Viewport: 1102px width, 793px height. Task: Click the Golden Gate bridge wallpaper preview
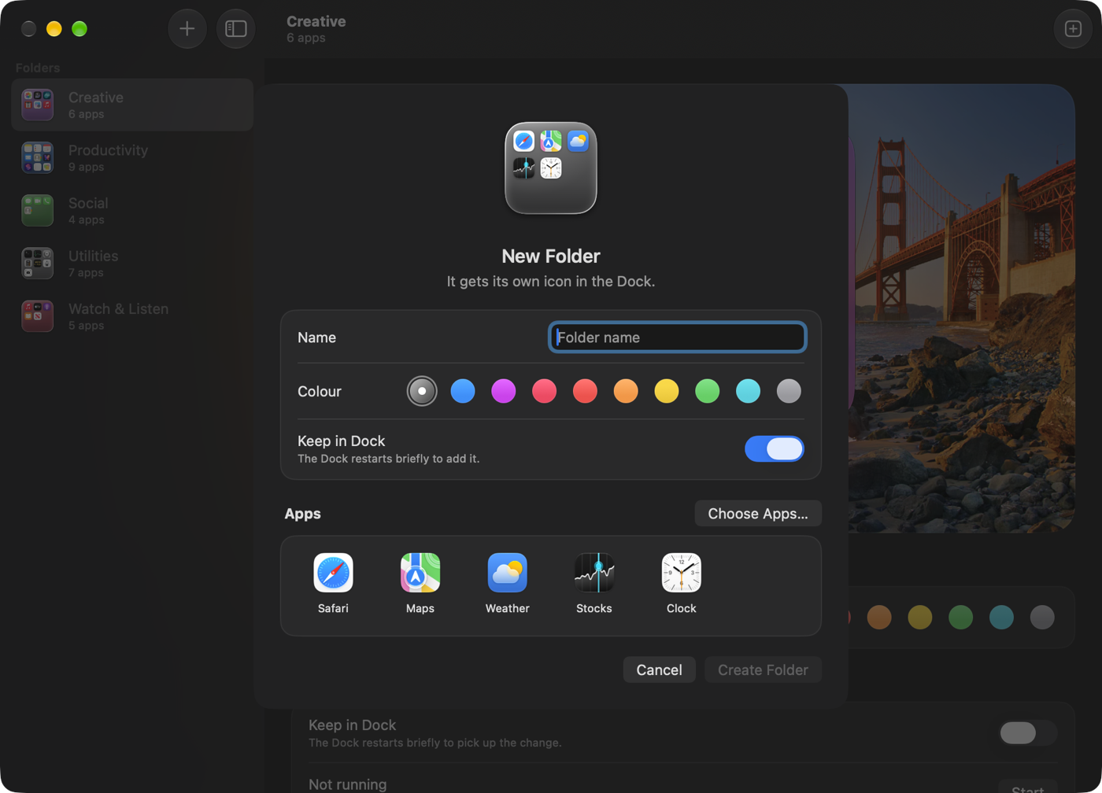coord(962,308)
